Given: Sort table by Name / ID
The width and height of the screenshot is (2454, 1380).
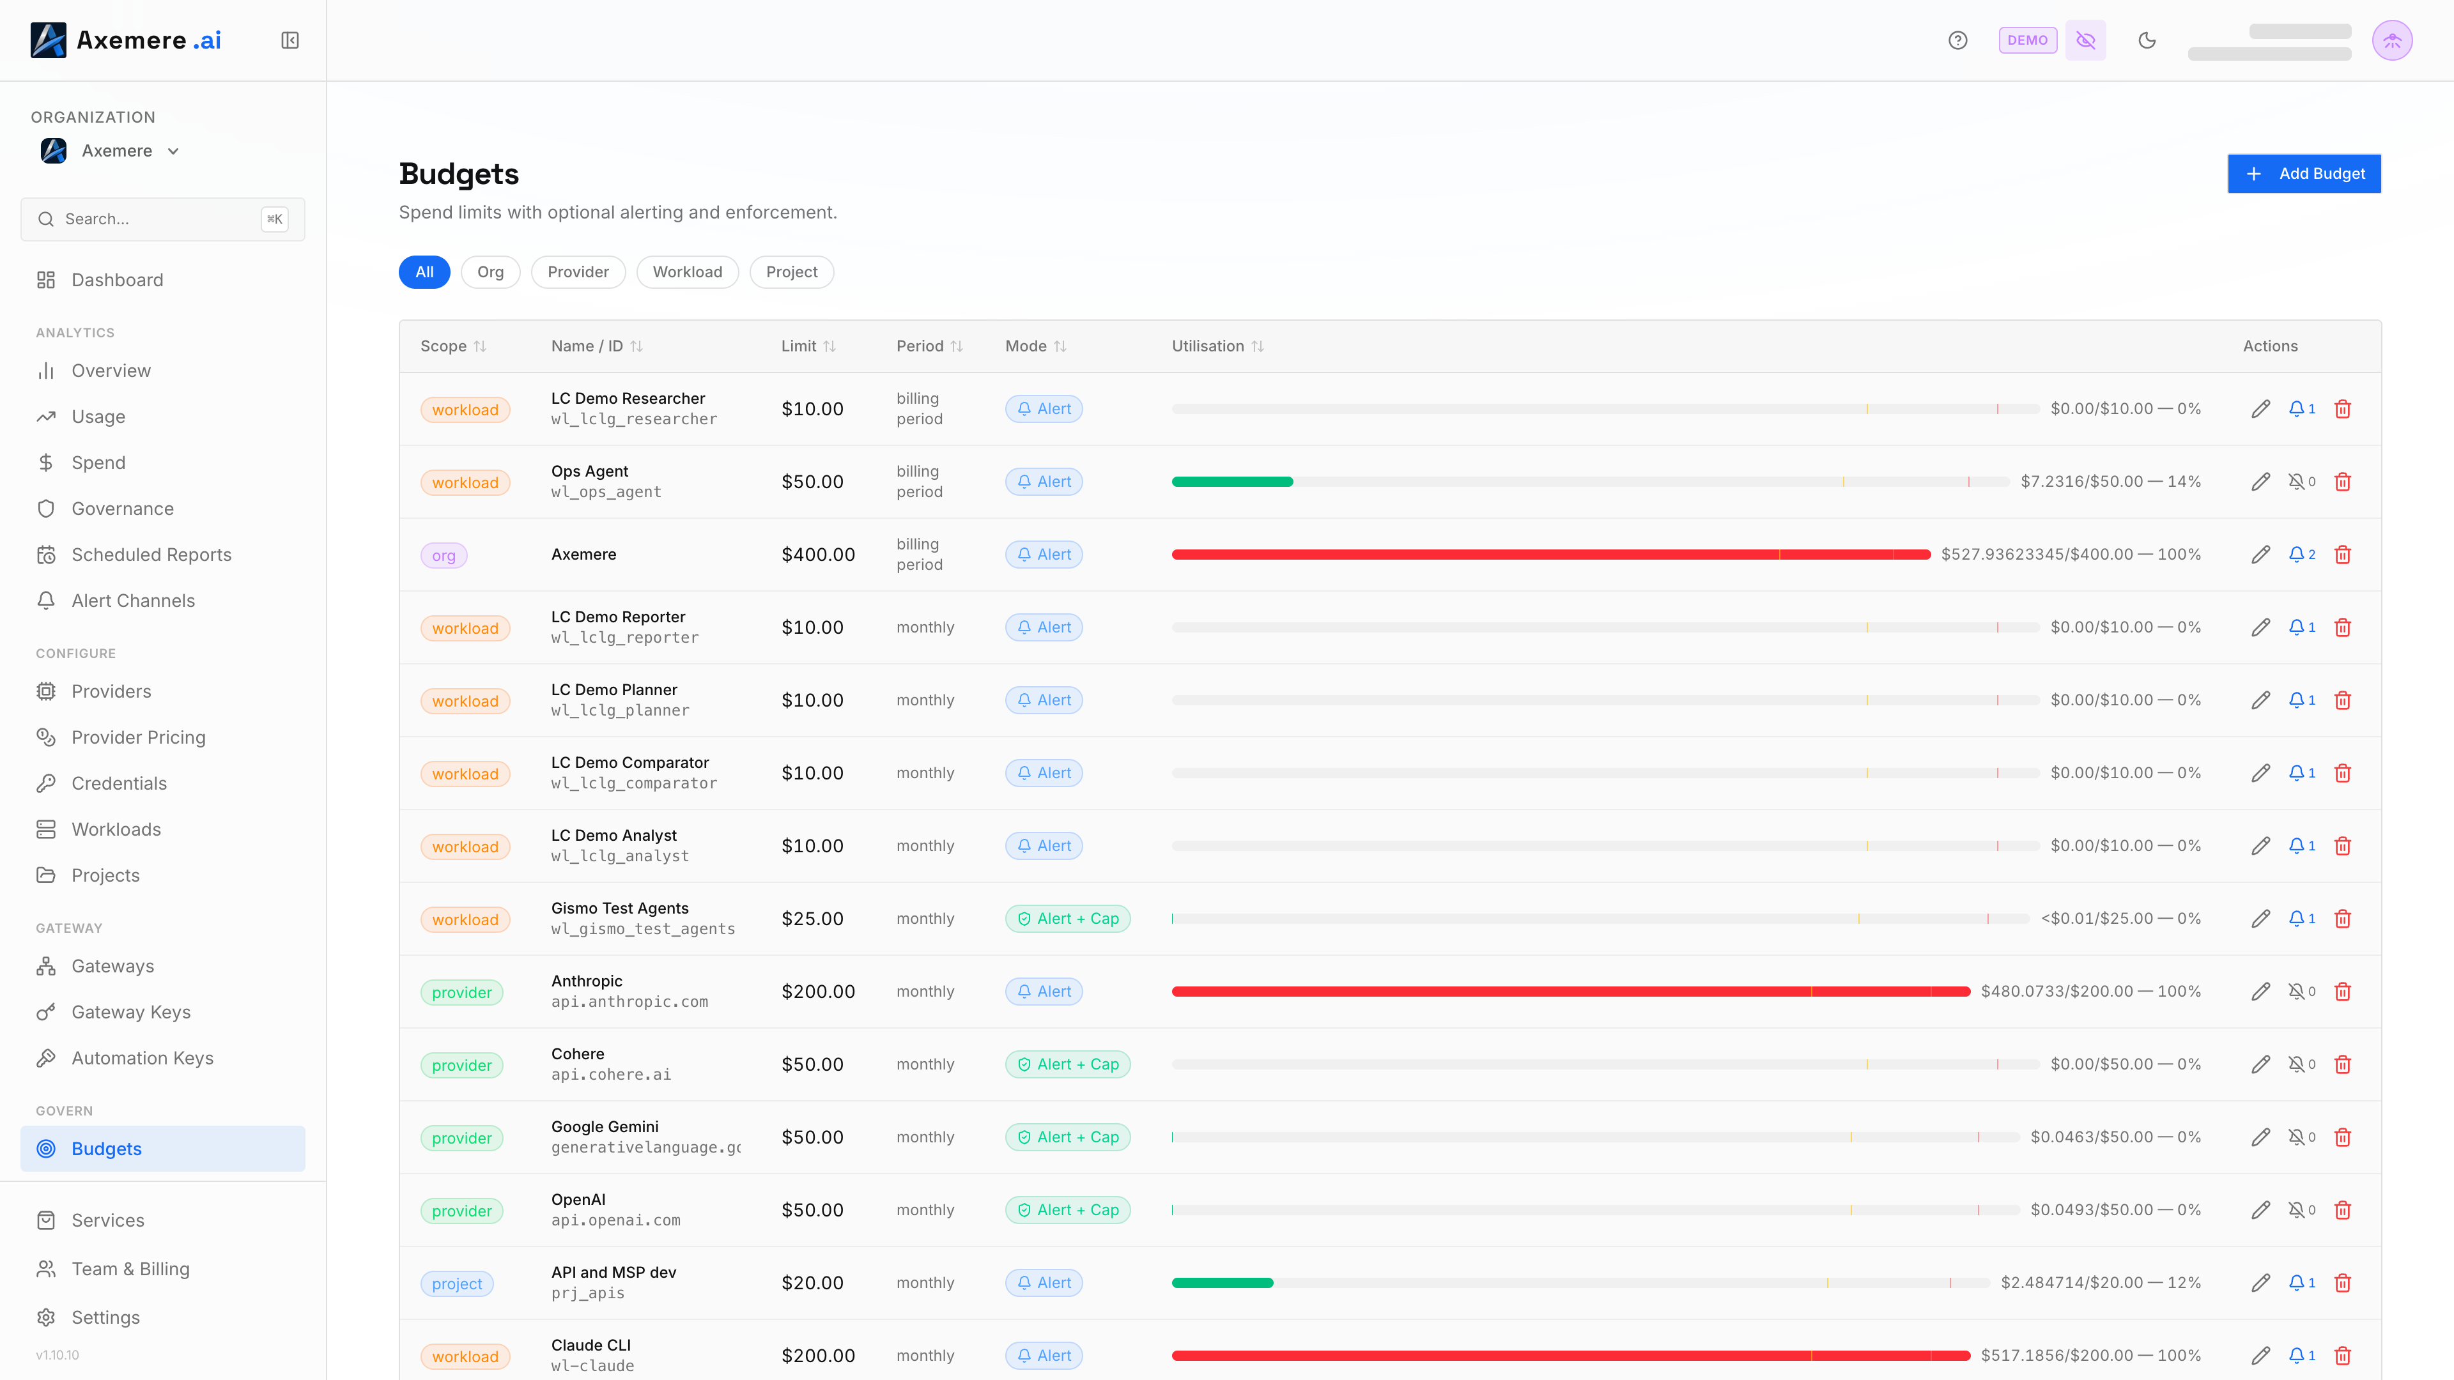Looking at the screenshot, I should (x=598, y=346).
